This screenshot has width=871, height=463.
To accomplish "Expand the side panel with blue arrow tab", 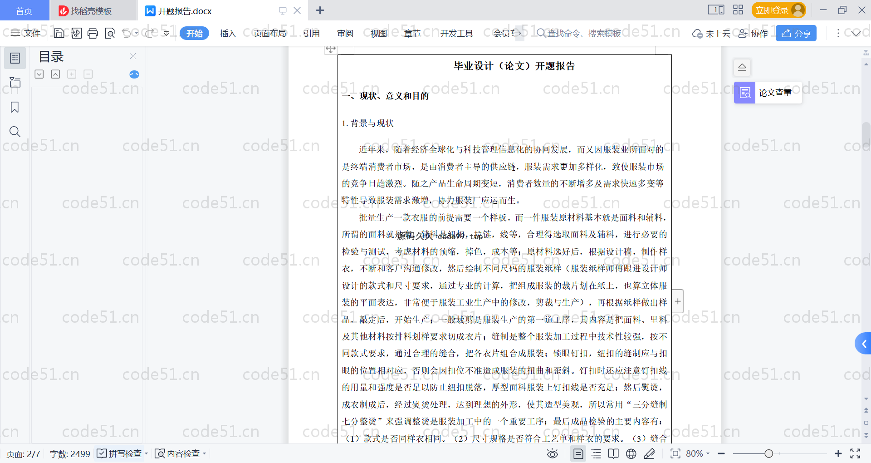I will pos(863,344).
